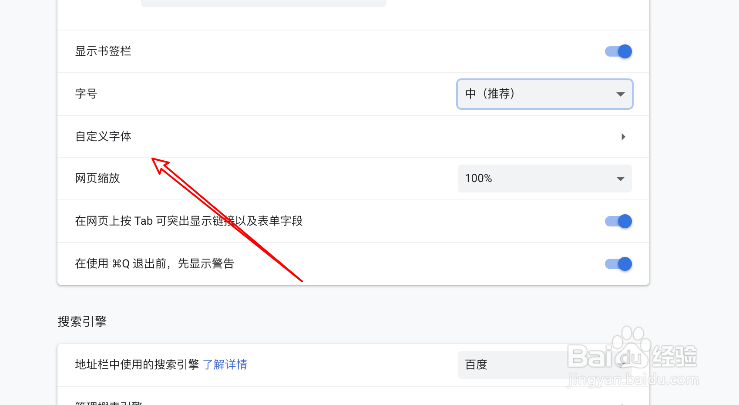Click the down arrow in 字号 selector
Screen dimensions: 739x405
621,94
